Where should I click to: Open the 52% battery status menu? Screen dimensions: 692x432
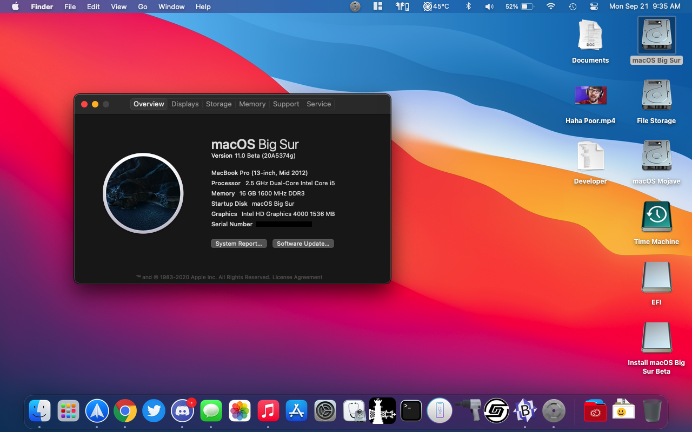tap(520, 6)
